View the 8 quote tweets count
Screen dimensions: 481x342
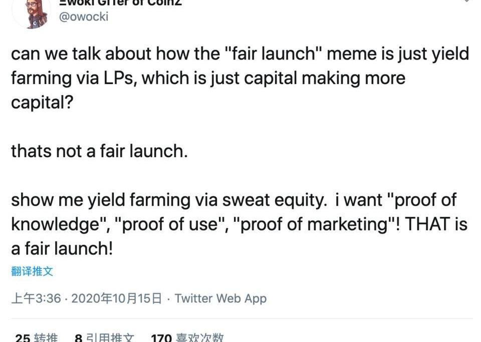coord(78,337)
